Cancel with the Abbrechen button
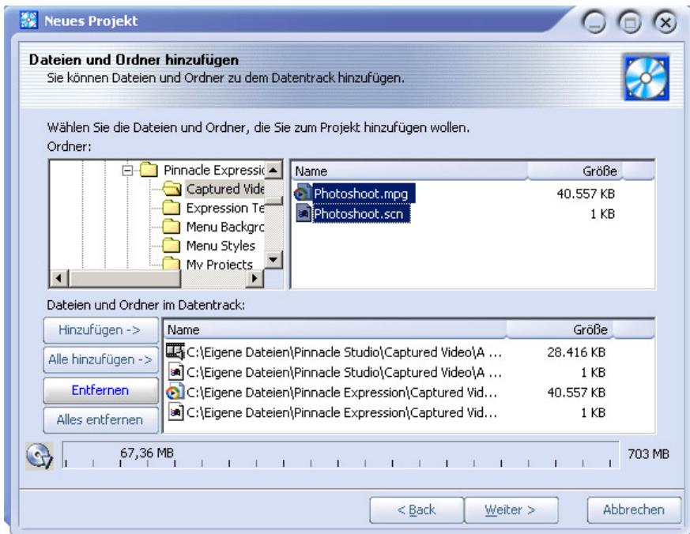The height and width of the screenshot is (534, 690). pos(634,510)
